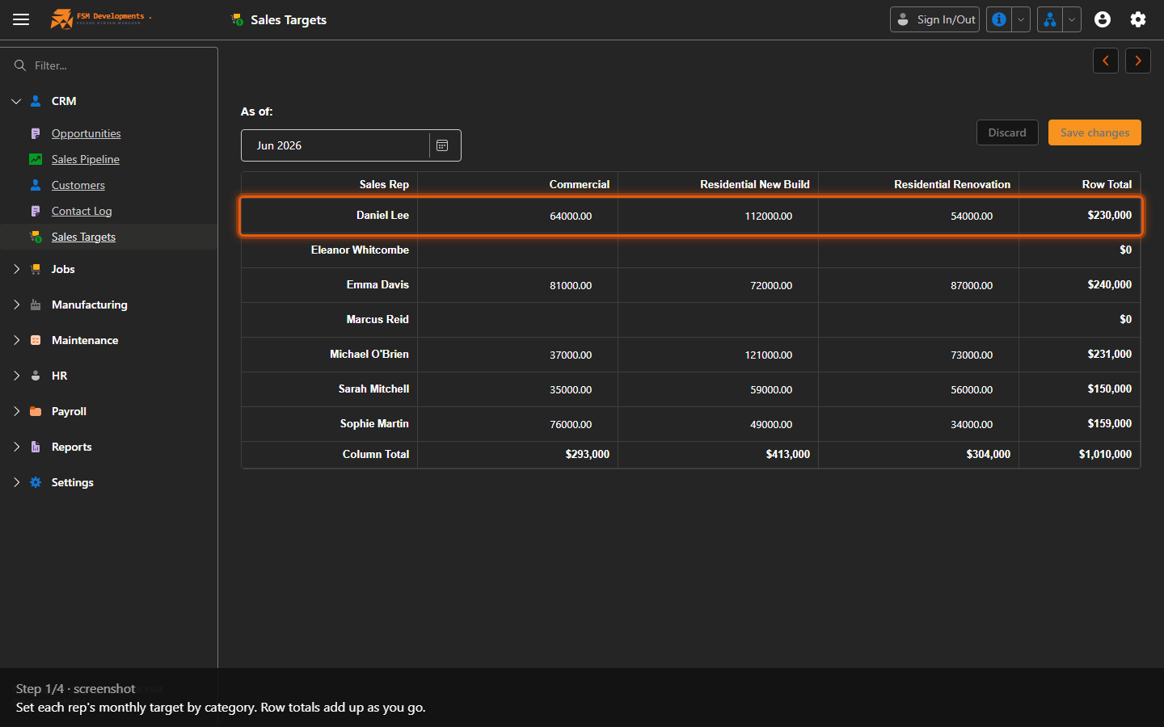1164x727 pixels.
Task: Open the calendar date picker icon
Action: click(442, 145)
